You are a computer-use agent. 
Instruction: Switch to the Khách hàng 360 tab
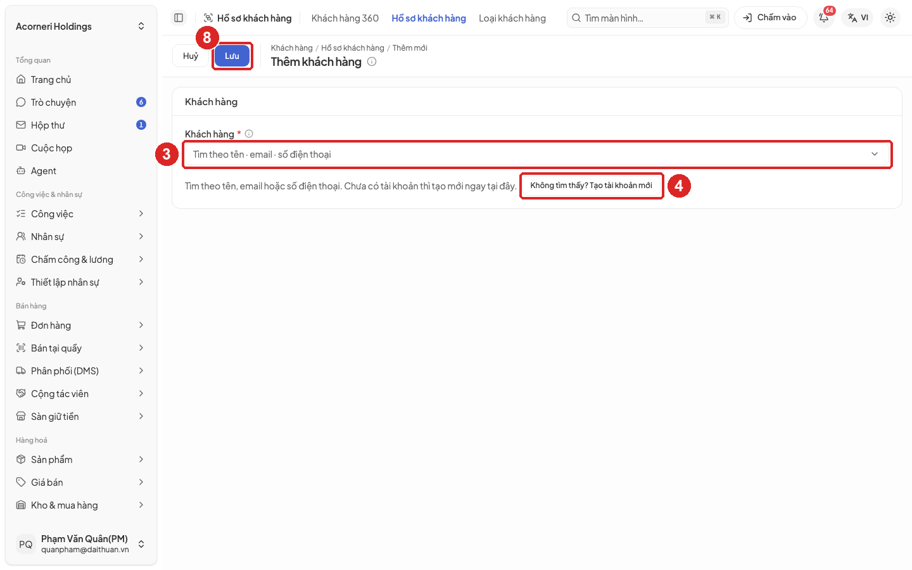point(345,18)
